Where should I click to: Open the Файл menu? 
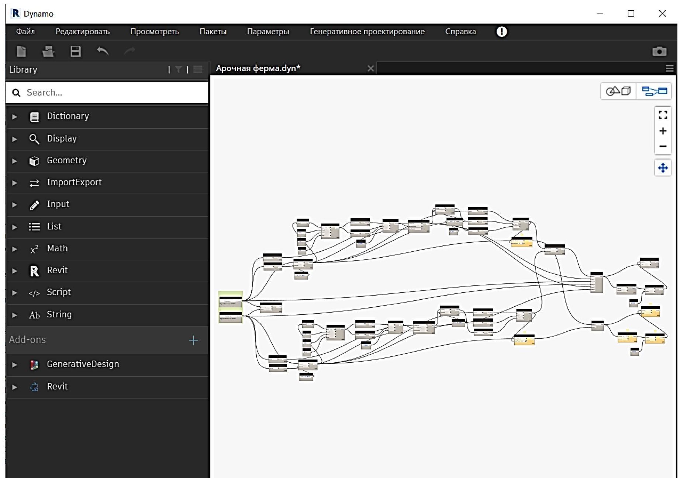pos(25,32)
